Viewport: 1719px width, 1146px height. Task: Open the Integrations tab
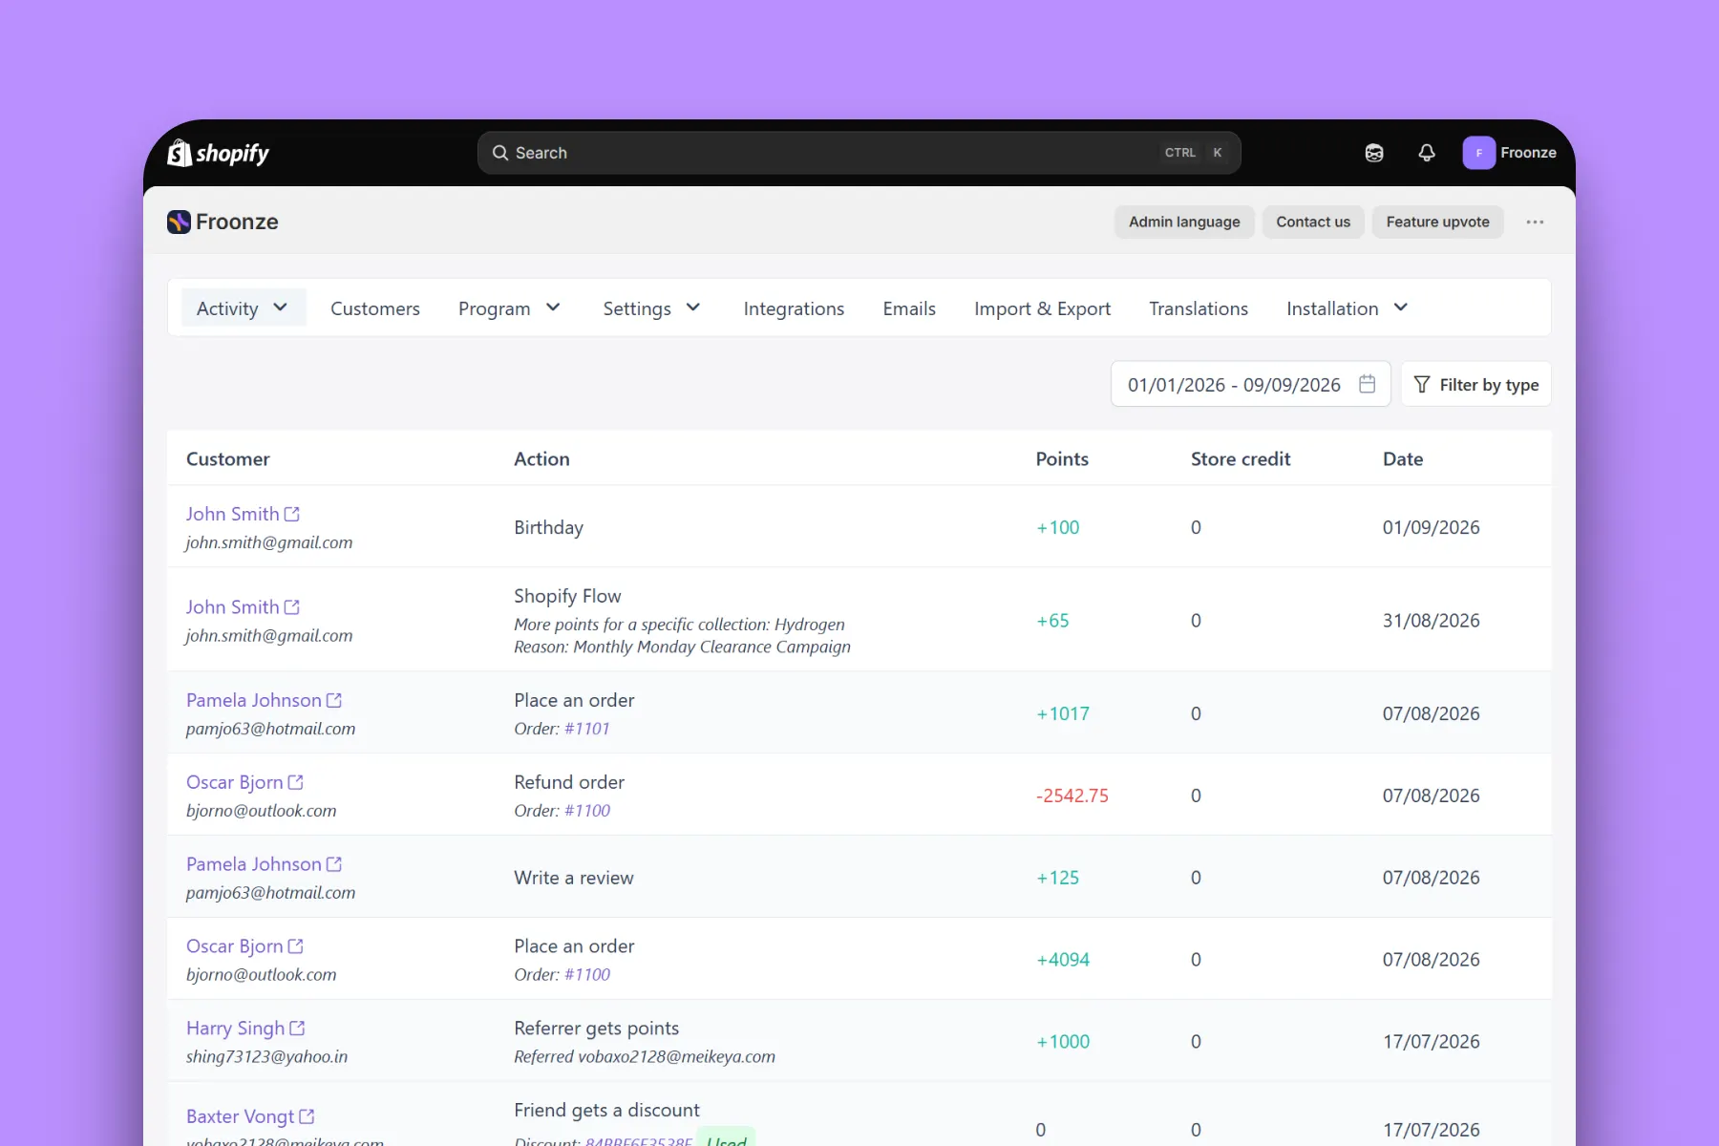794,308
